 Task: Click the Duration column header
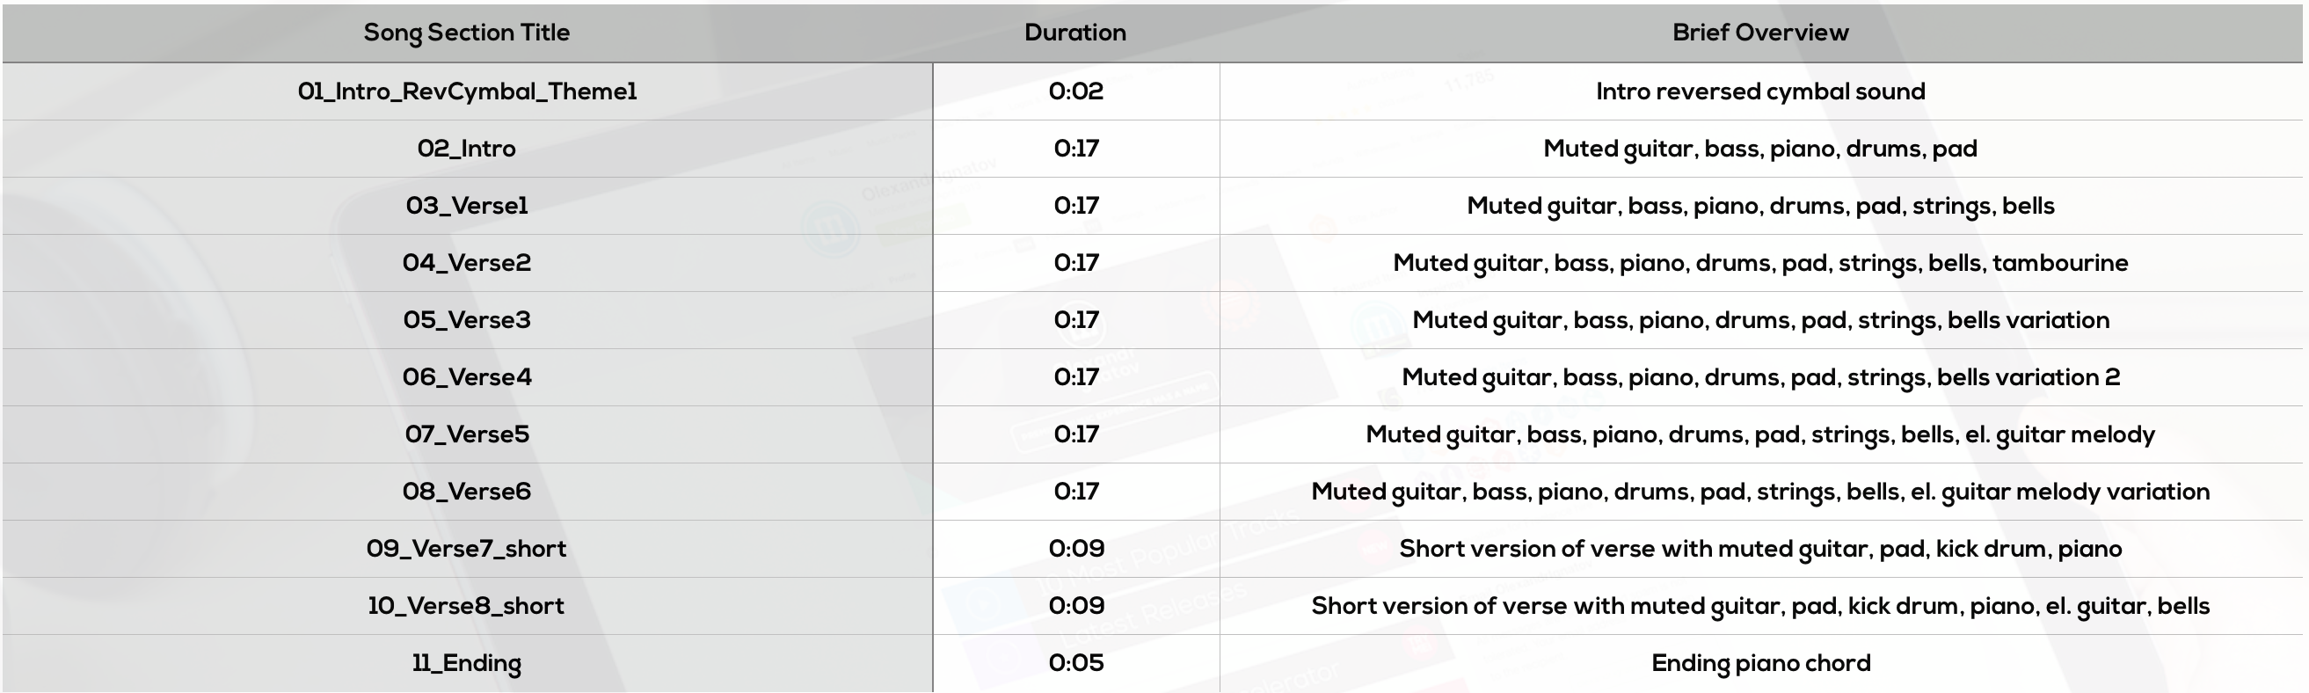click(x=1074, y=33)
